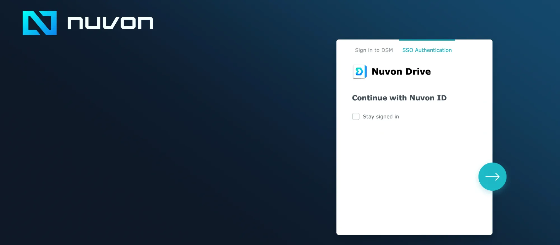Image resolution: width=560 pixels, height=245 pixels.
Task: Click the word "DSM" in the first tab
Action: click(387, 50)
